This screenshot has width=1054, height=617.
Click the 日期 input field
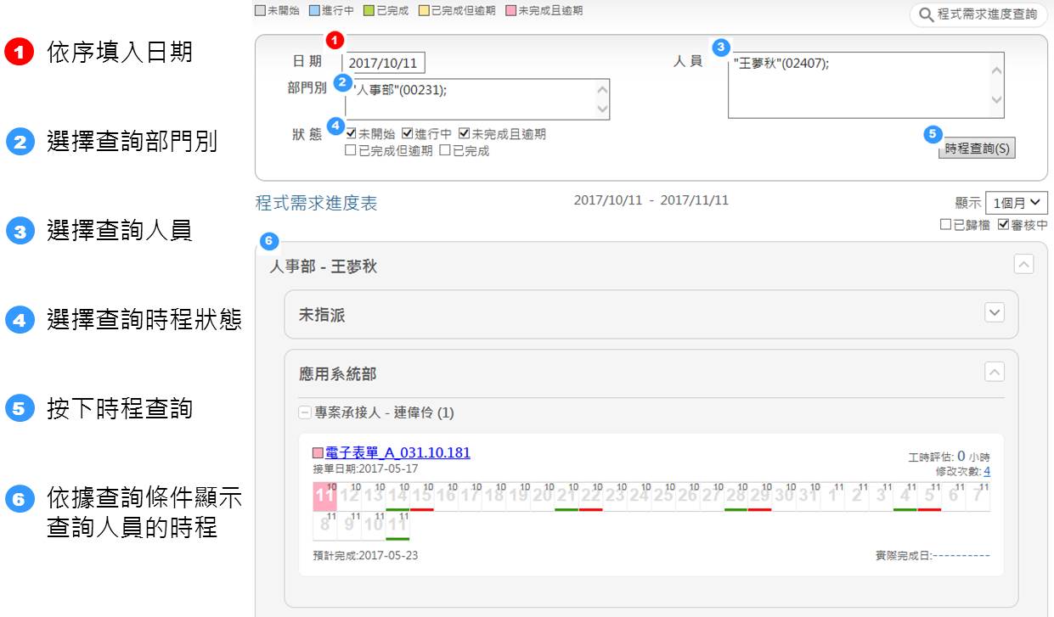tap(384, 63)
